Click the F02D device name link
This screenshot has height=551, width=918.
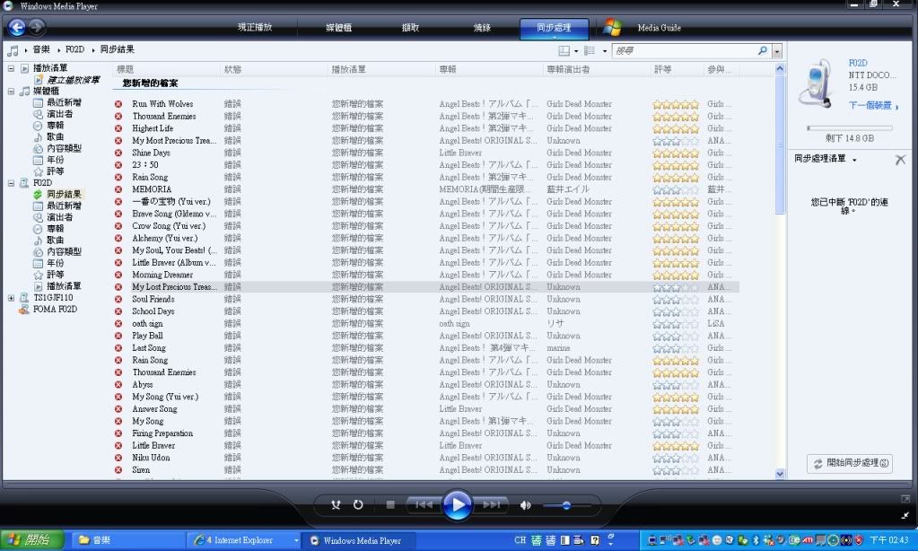tap(858, 63)
